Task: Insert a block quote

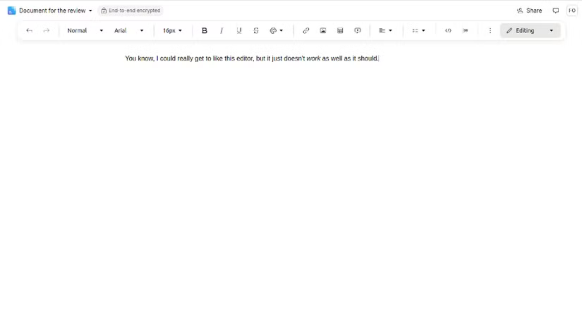Action: 465,31
